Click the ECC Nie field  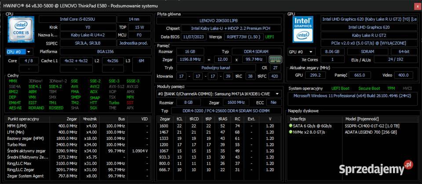tap(274, 103)
